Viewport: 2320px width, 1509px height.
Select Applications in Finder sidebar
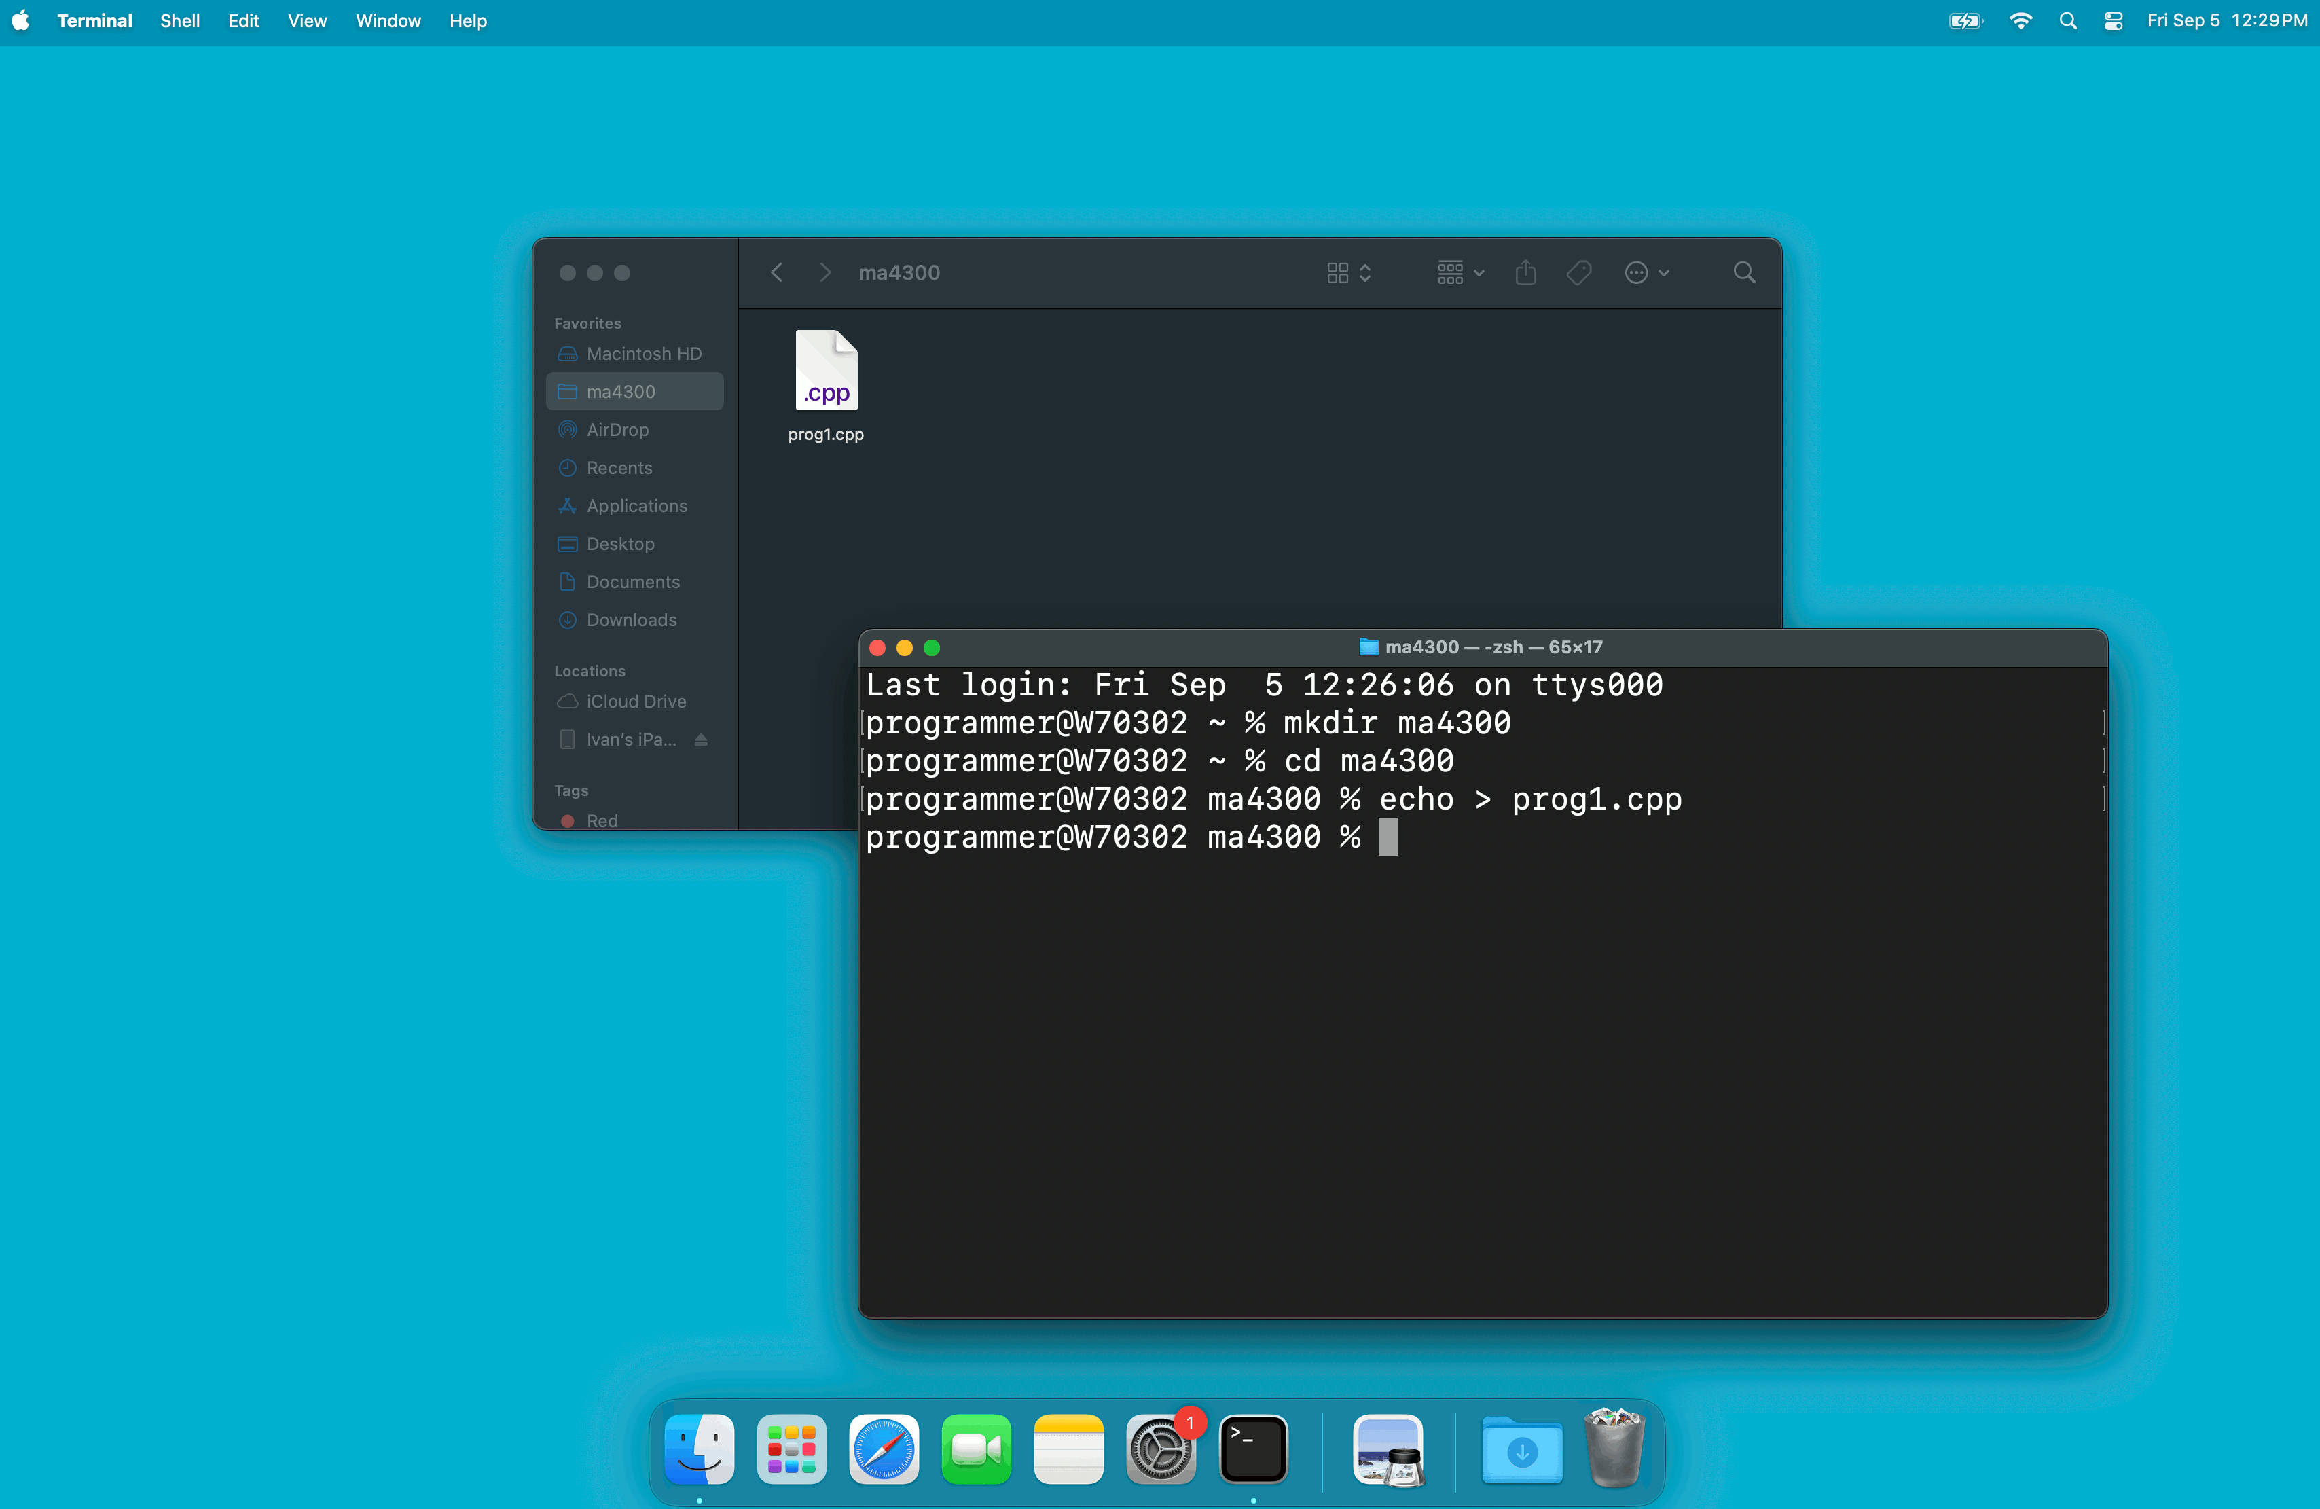pyautogui.click(x=636, y=506)
